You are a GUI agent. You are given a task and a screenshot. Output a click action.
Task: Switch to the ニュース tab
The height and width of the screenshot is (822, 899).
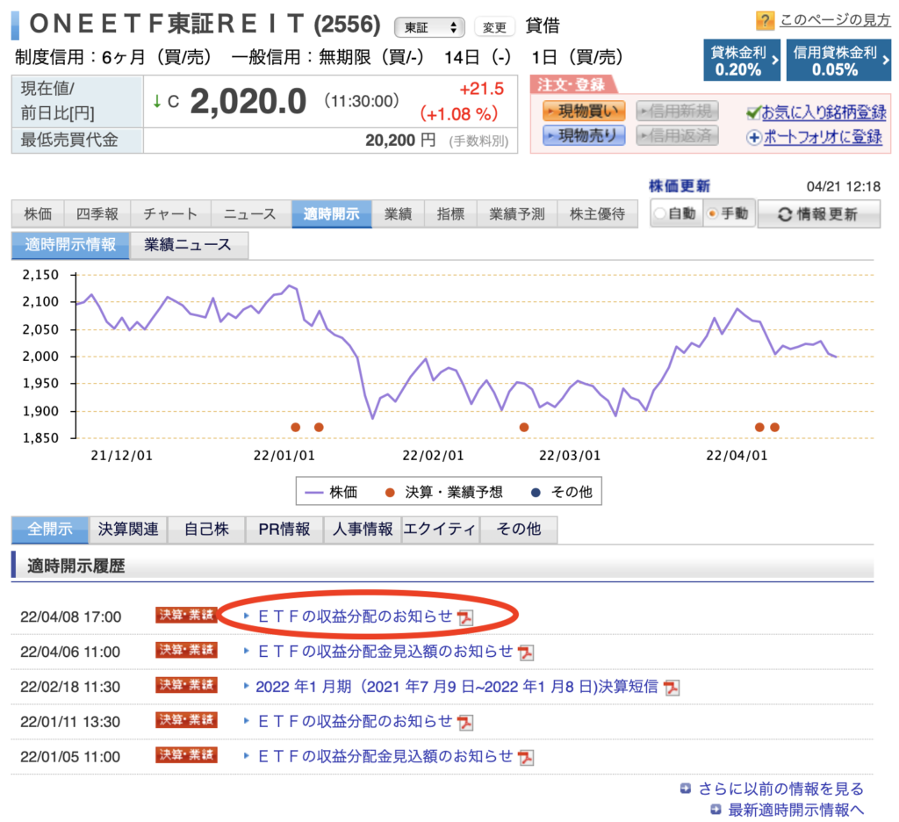click(x=250, y=214)
